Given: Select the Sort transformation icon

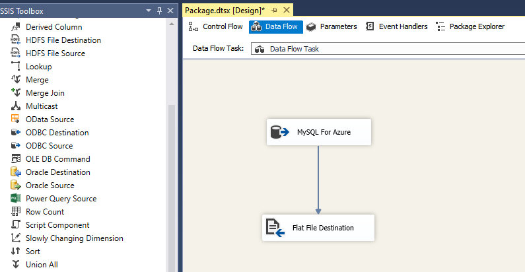Looking at the screenshot, I should pyautogui.click(x=16, y=252).
